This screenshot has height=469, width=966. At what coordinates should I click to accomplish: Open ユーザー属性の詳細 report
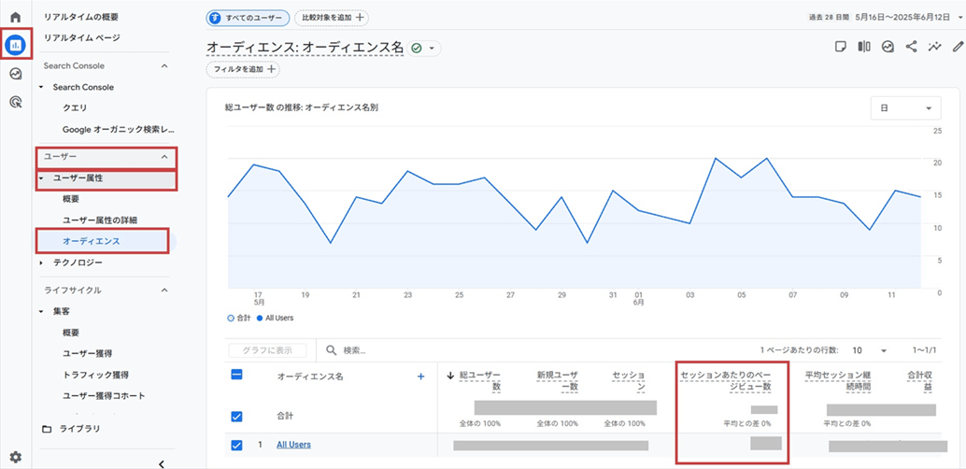coord(100,220)
